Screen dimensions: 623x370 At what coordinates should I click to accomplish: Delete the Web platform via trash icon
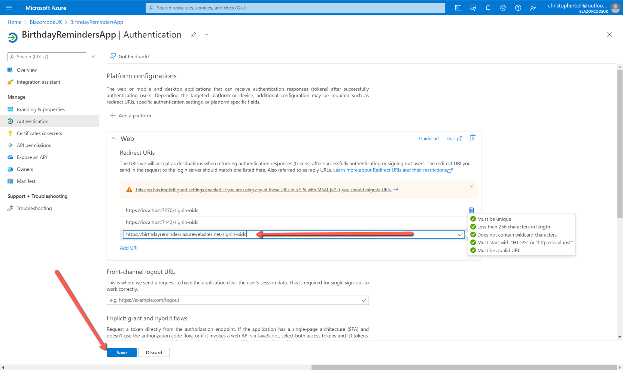(472, 138)
